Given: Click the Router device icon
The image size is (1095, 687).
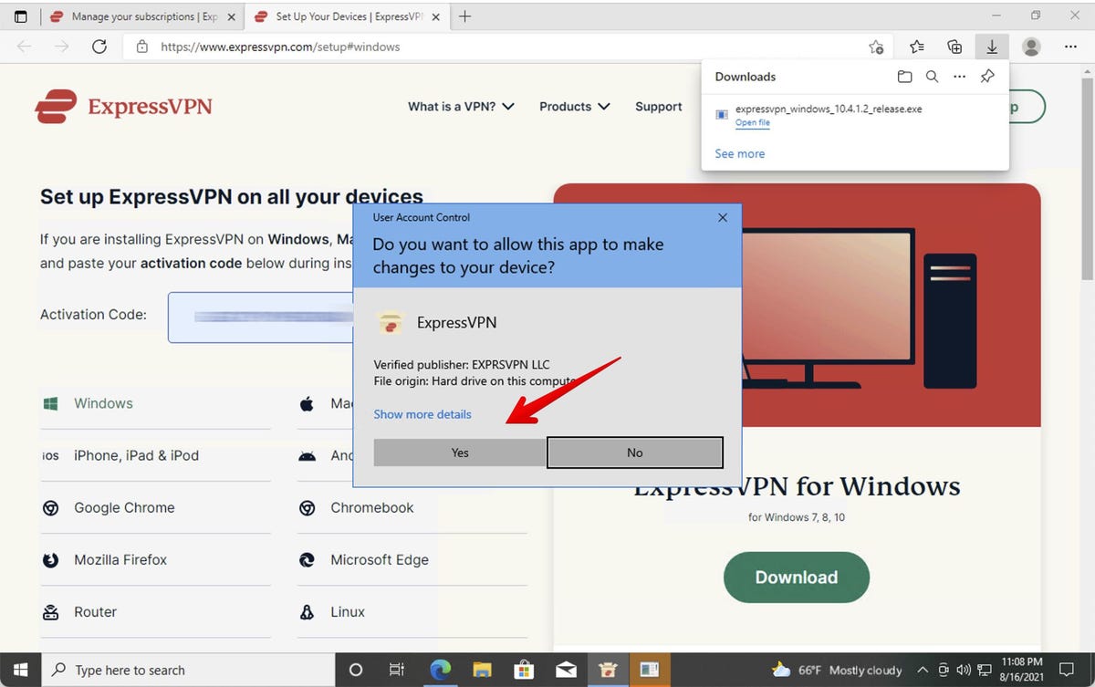Looking at the screenshot, I should [x=51, y=611].
